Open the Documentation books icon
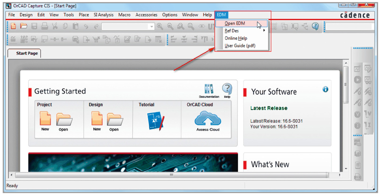This screenshot has width=380, height=195. (x=209, y=91)
